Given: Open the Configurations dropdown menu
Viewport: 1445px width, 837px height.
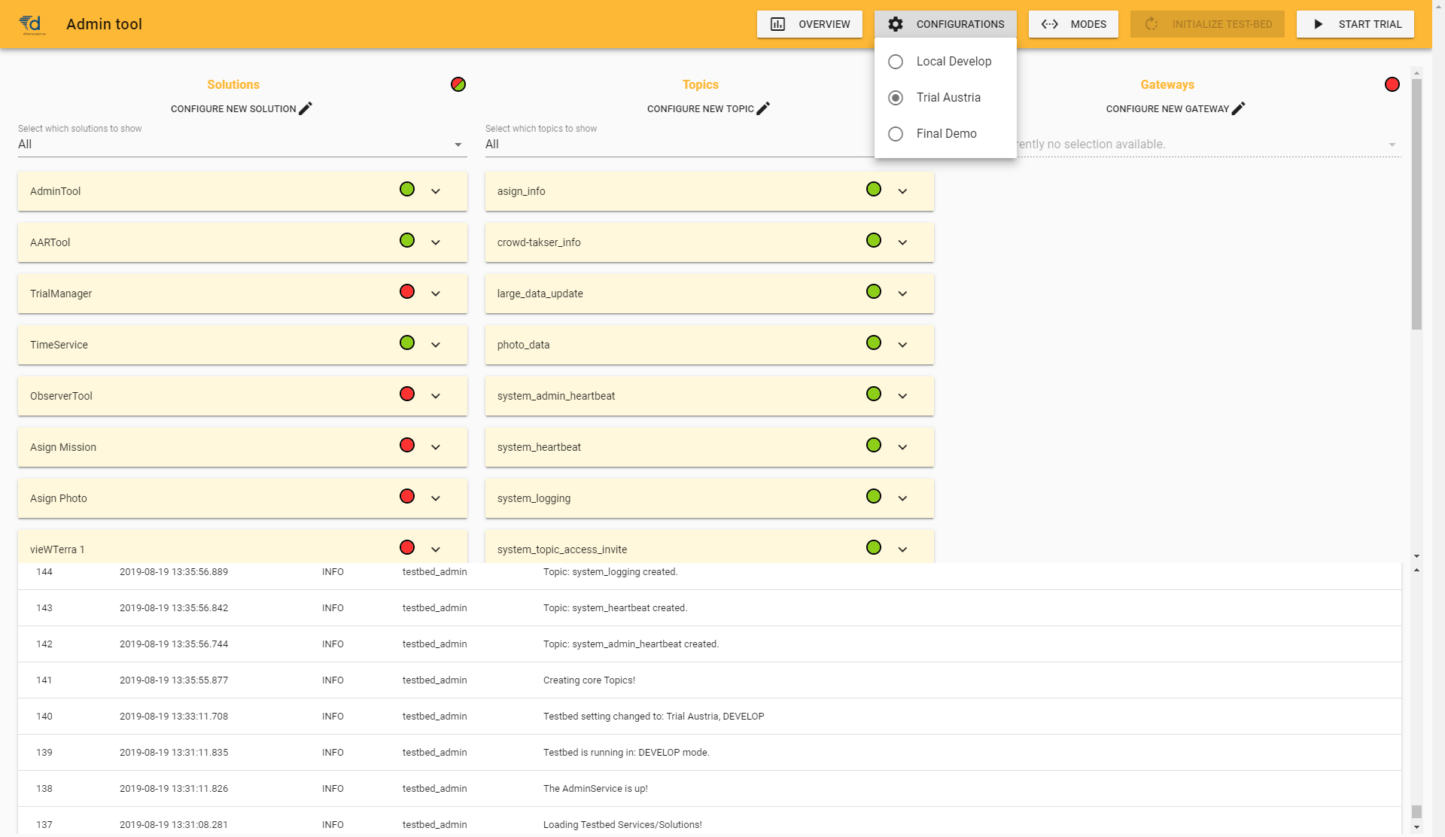Looking at the screenshot, I should (945, 24).
